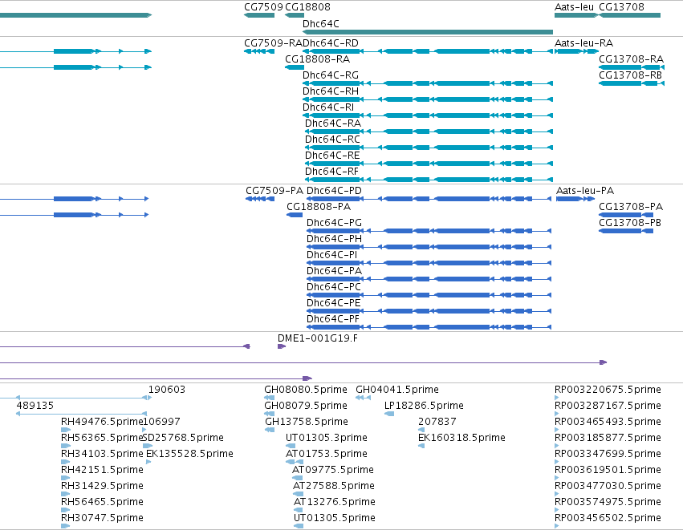Image resolution: width=683 pixels, height=530 pixels.
Task: Click the long Dhc64C gene bar
Action: click(x=428, y=32)
